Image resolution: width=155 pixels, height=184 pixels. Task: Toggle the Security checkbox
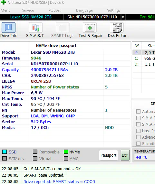pyautogui.click(x=138, y=143)
